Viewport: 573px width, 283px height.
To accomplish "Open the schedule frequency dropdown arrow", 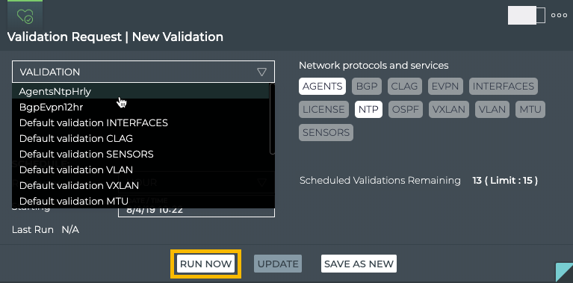I will coord(261,182).
